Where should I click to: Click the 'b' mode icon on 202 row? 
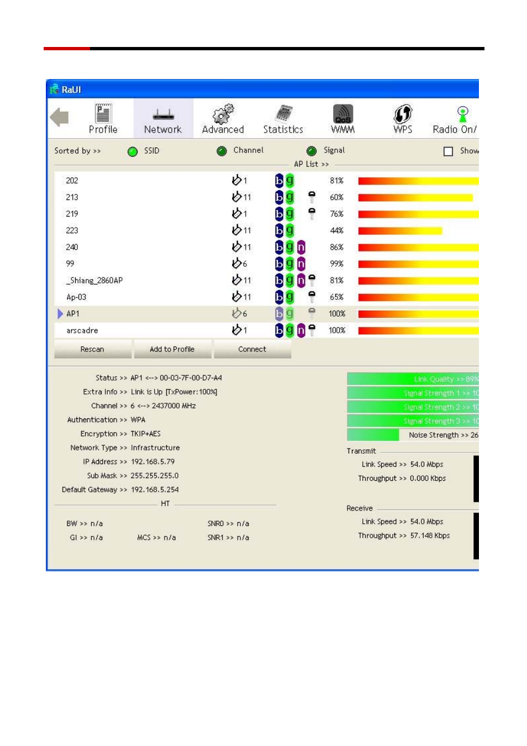tap(279, 180)
